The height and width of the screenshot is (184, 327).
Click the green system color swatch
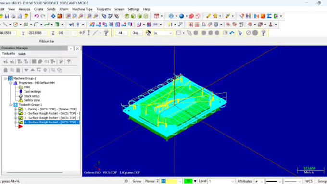pyautogui.click(x=188, y=181)
